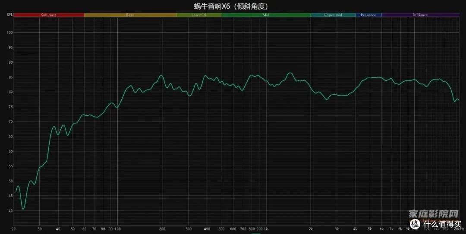Click the 85 value on SPL axis

pyautogui.click(x=11, y=77)
